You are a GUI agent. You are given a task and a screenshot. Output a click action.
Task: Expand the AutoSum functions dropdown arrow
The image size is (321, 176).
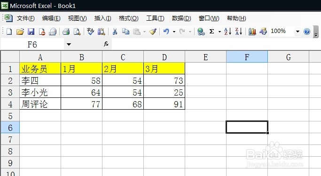219,32
